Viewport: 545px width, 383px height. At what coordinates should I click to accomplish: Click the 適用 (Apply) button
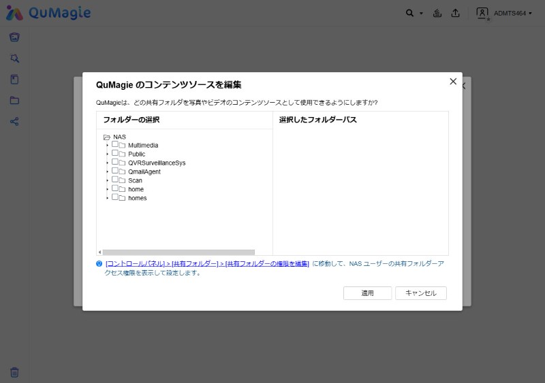368,293
